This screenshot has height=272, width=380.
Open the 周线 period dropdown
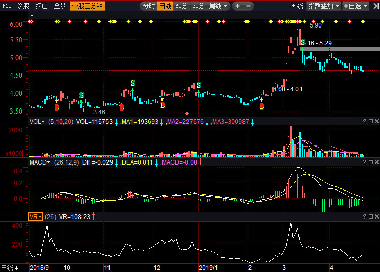pos(218,6)
